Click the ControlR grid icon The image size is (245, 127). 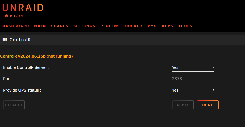(x=5, y=40)
